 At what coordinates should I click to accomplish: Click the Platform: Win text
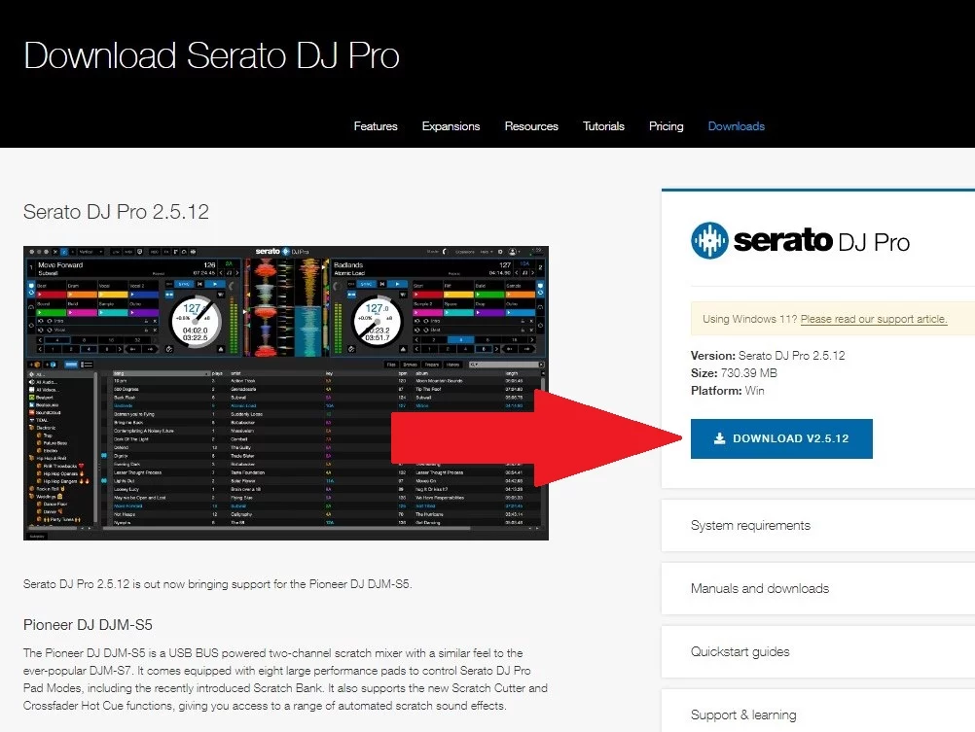click(728, 390)
